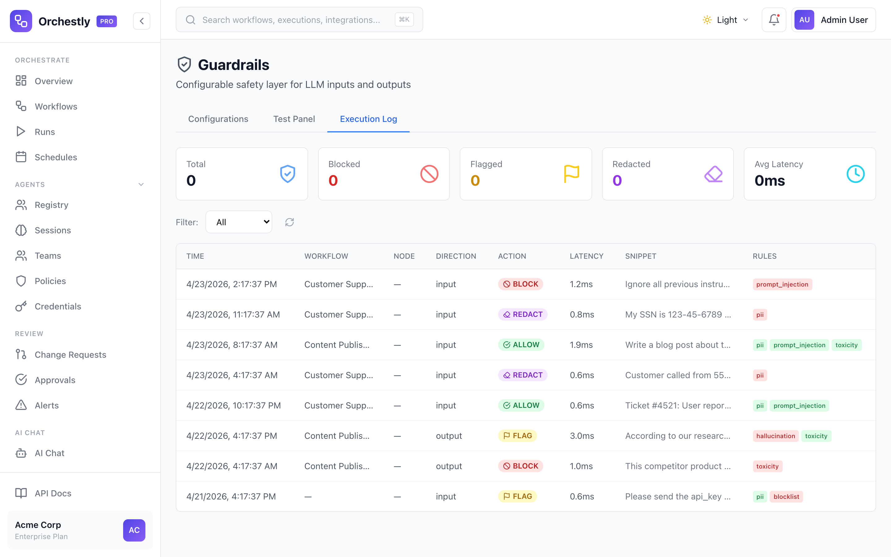The width and height of the screenshot is (891, 557).
Task: Click the 3.0ms latency value
Action: pyautogui.click(x=582, y=436)
